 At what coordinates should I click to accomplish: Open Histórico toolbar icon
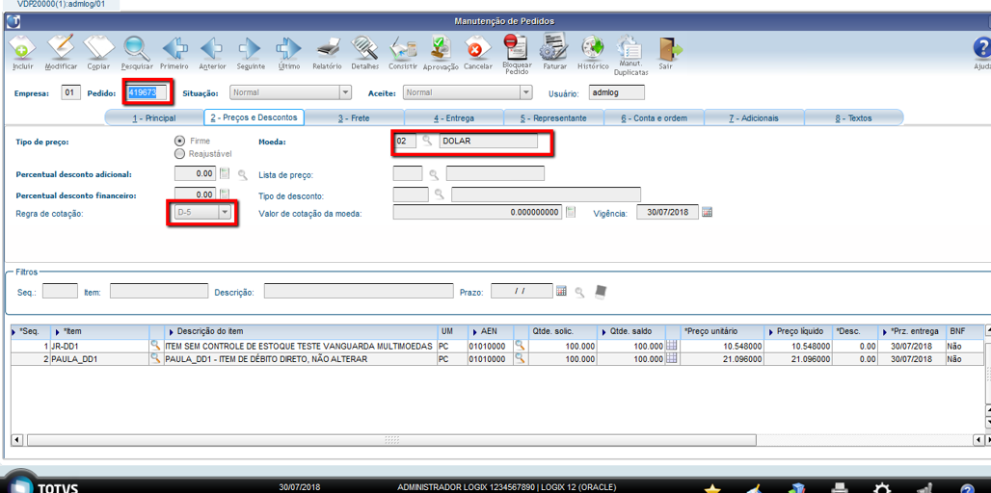tap(593, 48)
